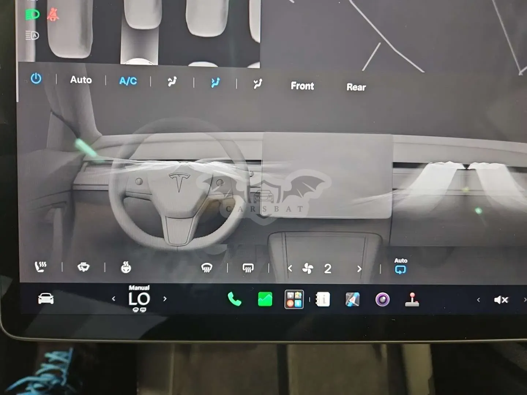Toggle the A/C button
Screen dimensions: 527x395
coord(128,81)
